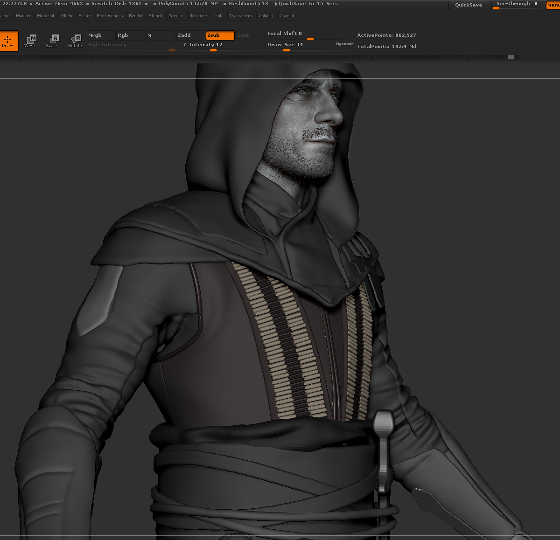Click the small handle on the shelf divider bar
The image size is (560, 540).
coord(511,57)
